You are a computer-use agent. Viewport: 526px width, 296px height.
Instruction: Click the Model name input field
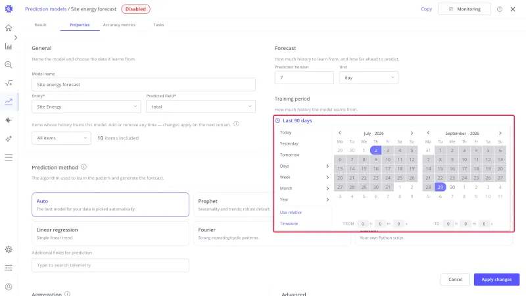[x=143, y=85]
